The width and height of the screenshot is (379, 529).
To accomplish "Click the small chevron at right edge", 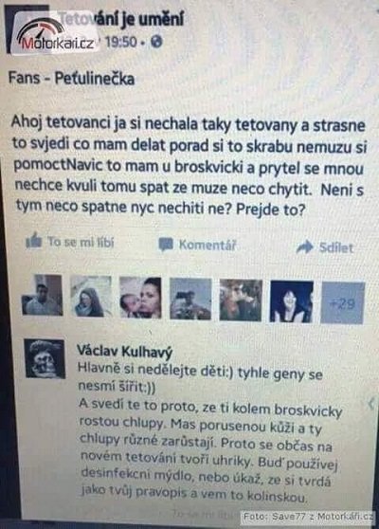I will pyautogui.click(x=371, y=403).
